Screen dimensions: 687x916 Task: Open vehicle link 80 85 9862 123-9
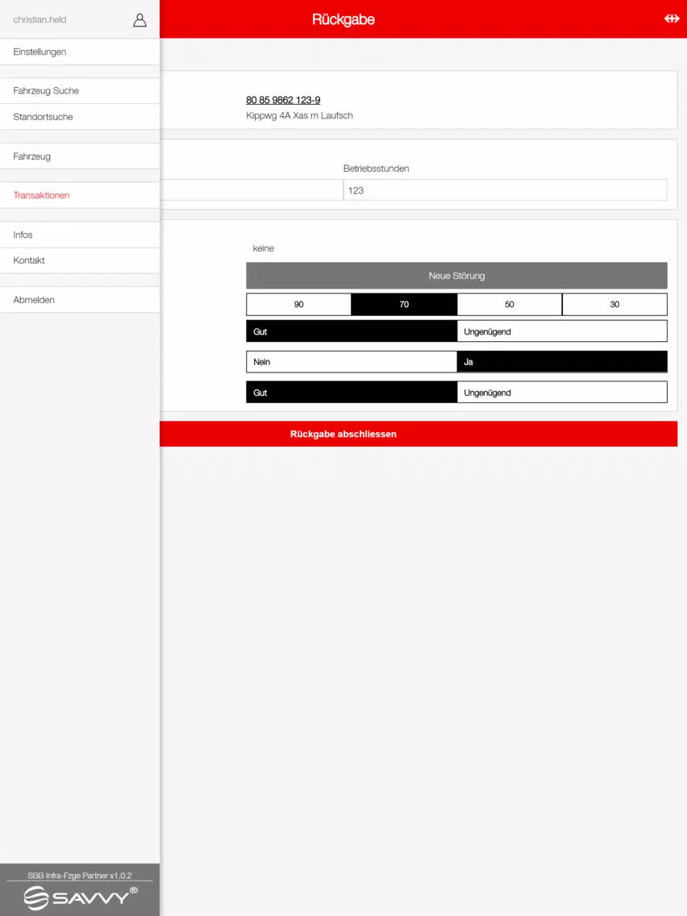coord(283,100)
